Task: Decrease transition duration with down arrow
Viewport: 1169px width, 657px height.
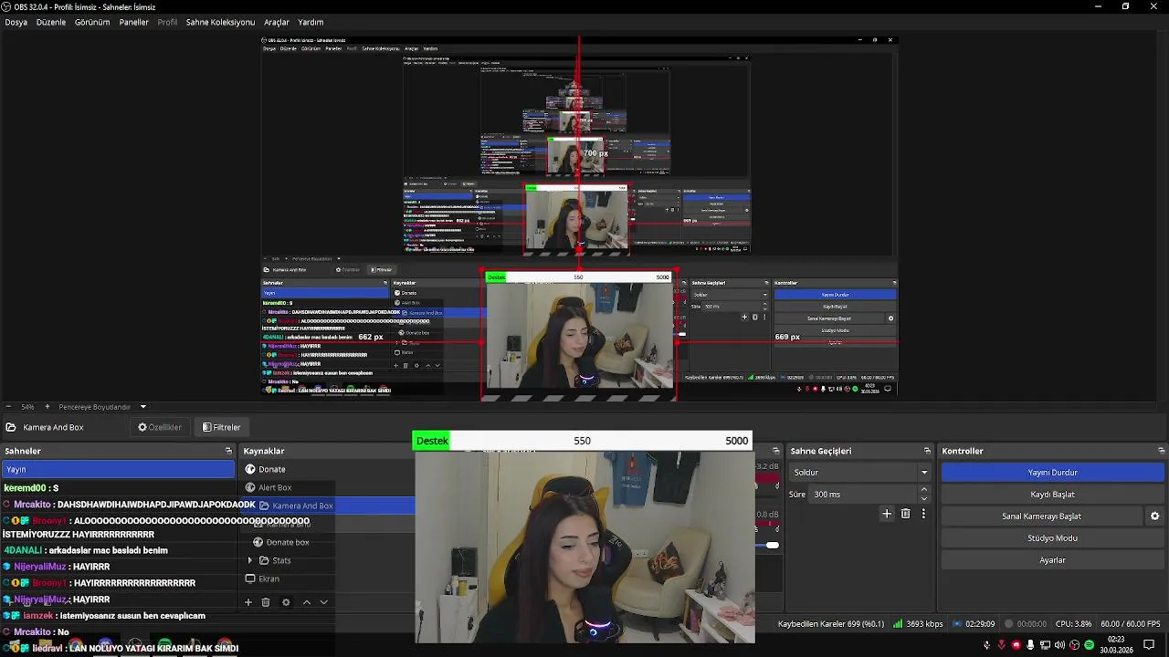Action: pos(924,499)
